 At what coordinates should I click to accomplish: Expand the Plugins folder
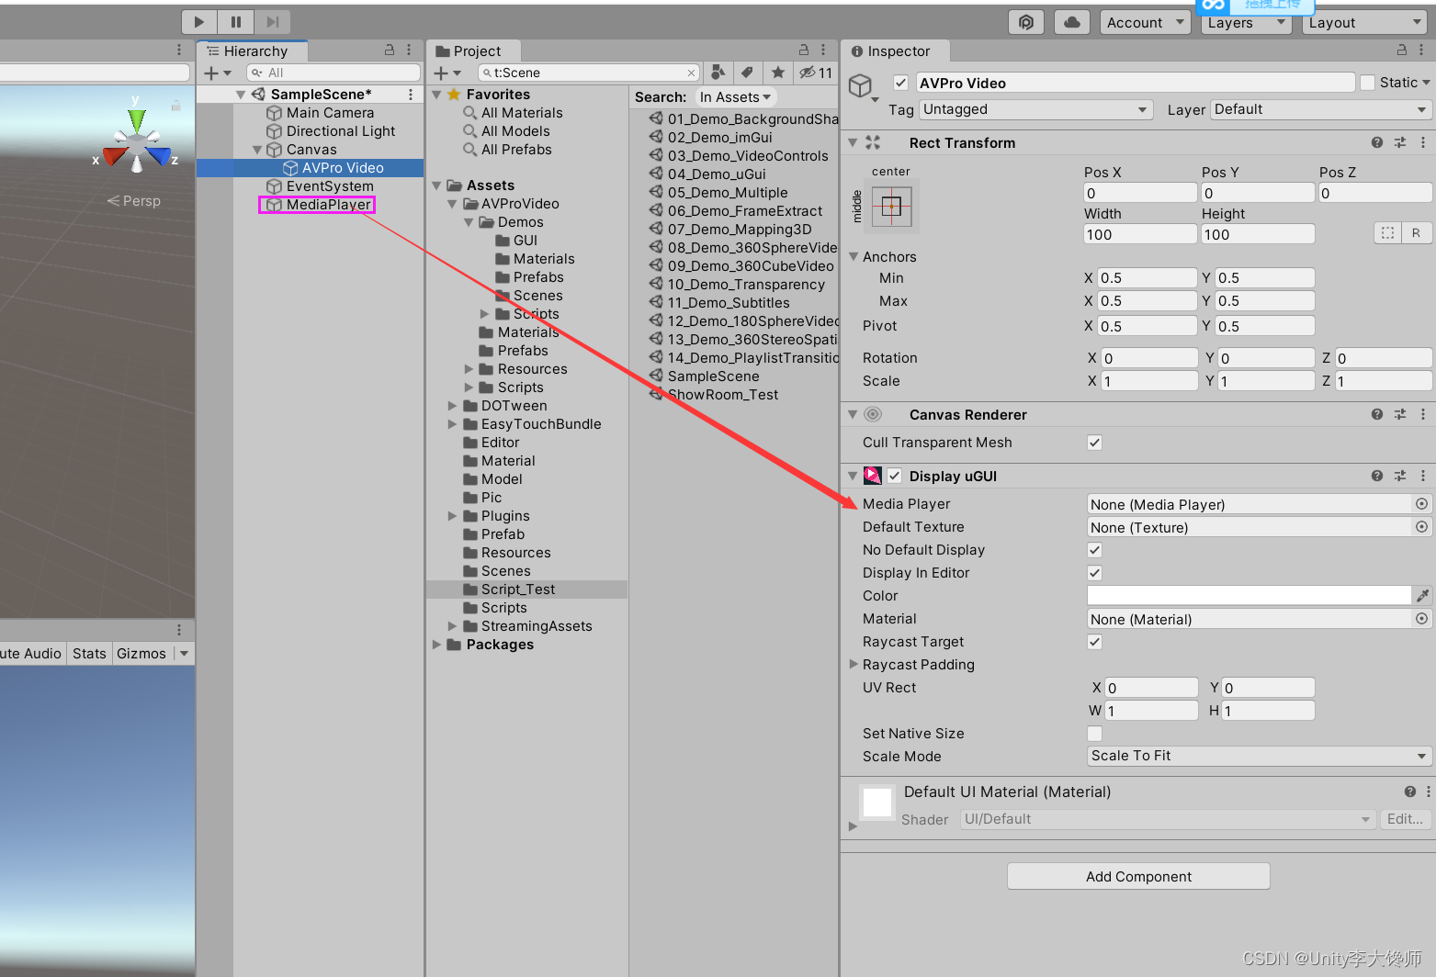[x=452, y=516]
